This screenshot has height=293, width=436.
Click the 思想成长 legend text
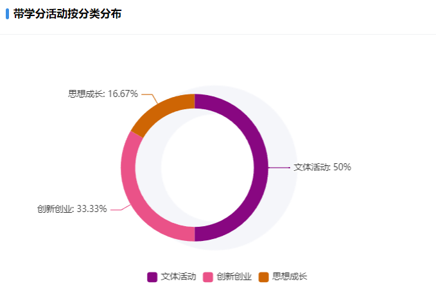click(290, 276)
